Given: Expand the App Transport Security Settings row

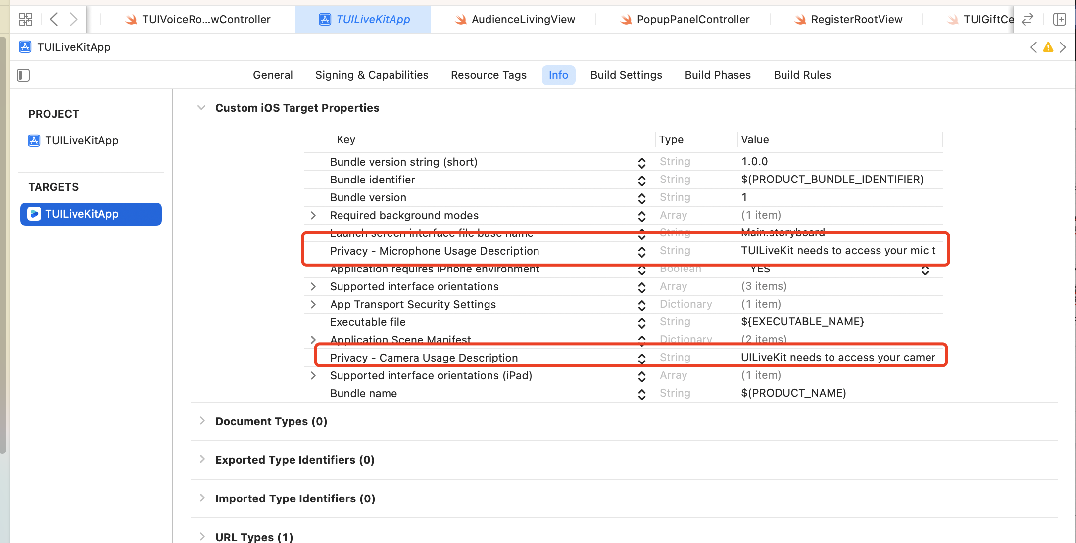Looking at the screenshot, I should tap(313, 304).
